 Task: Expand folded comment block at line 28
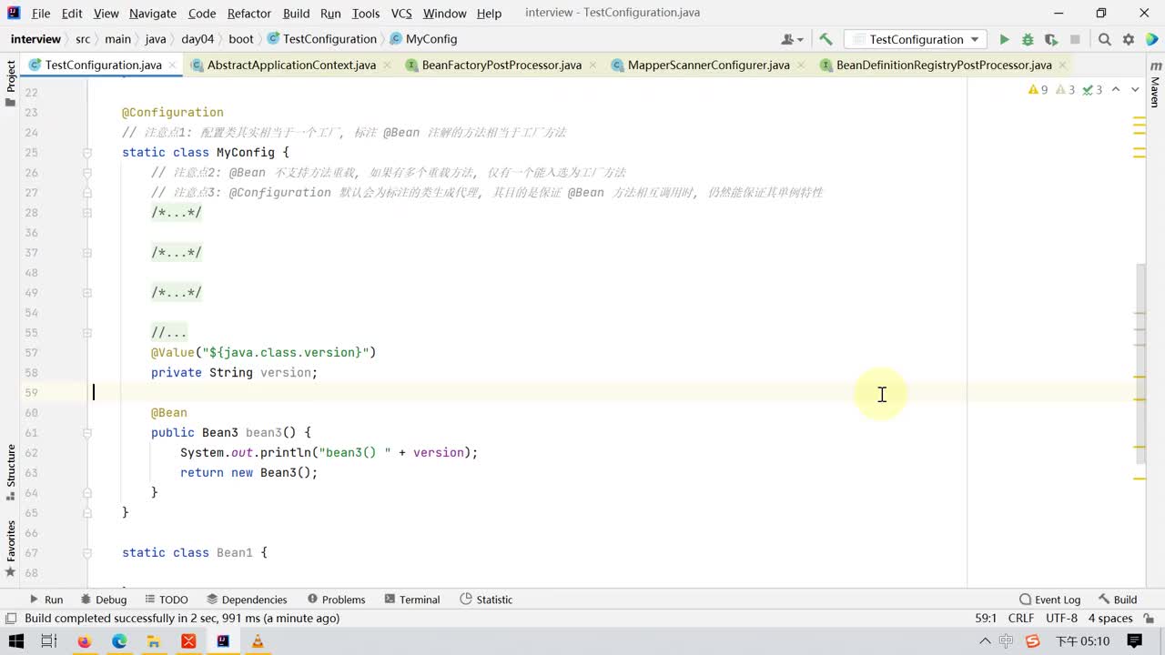coord(88,213)
